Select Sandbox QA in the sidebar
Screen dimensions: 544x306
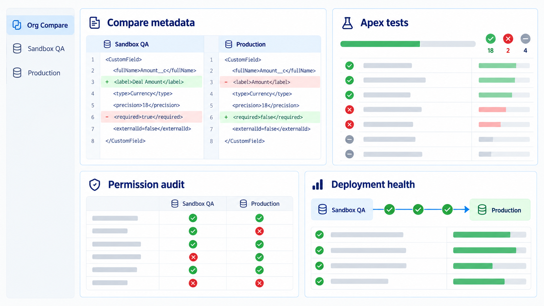(x=40, y=48)
